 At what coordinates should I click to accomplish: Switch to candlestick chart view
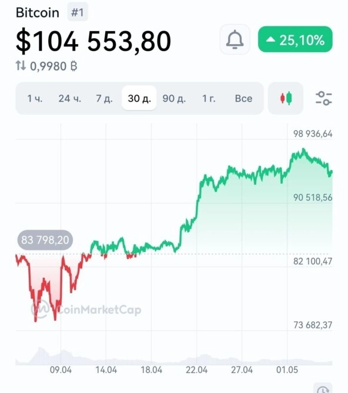coord(286,98)
